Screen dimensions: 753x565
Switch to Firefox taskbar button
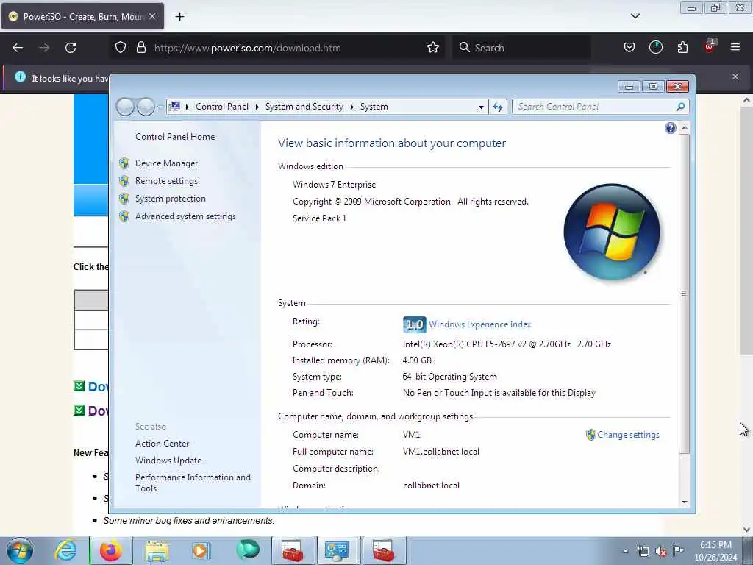(110, 550)
